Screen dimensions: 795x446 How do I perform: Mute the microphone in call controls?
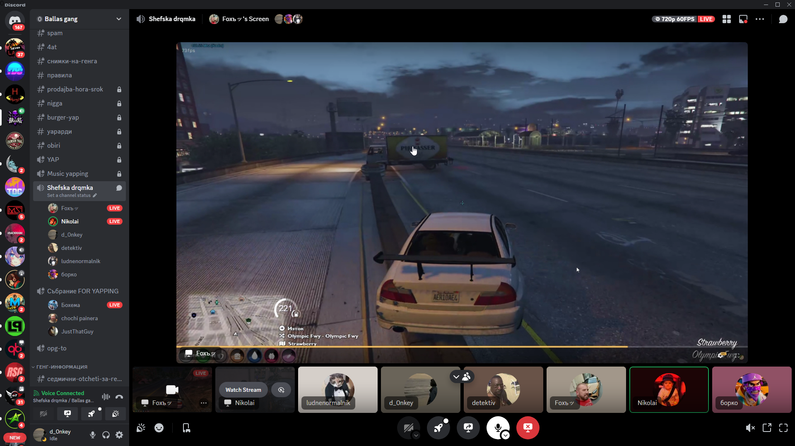(x=498, y=427)
